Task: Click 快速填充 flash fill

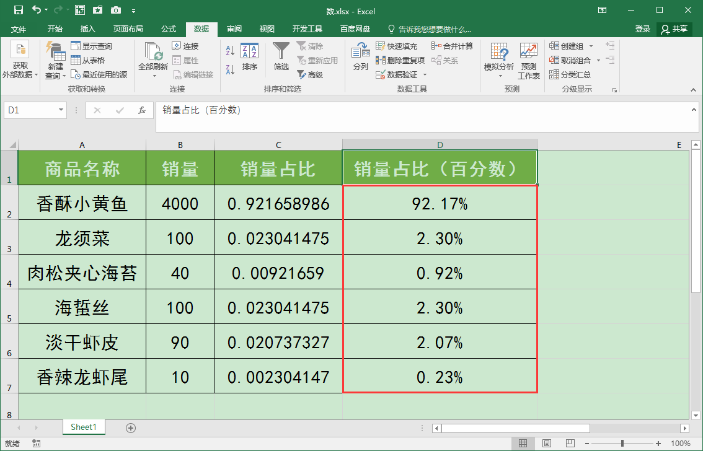Action: (x=396, y=46)
